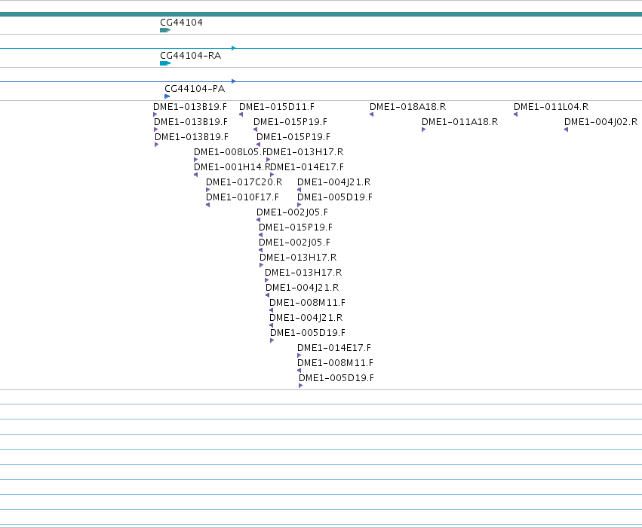Click the purple arrow under DME1-011A18.R
Screen dimensions: 642x528
[x=424, y=130]
